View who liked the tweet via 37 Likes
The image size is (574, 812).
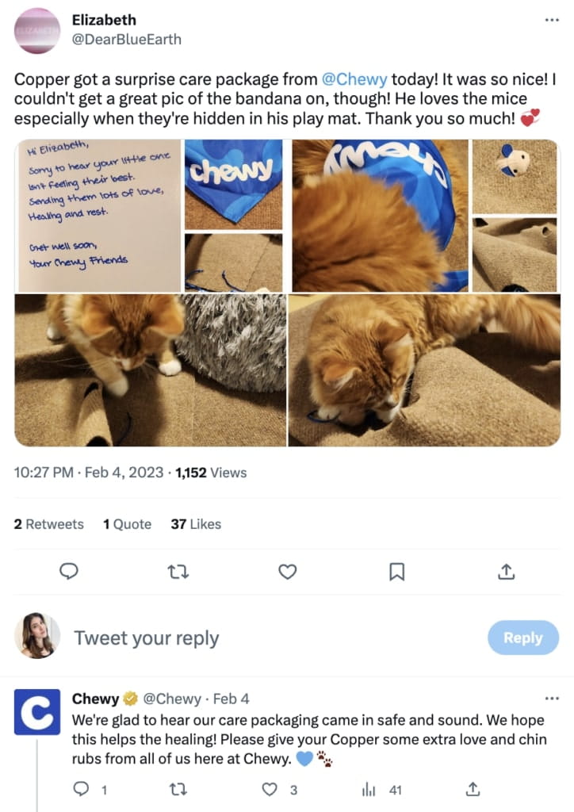tap(195, 523)
